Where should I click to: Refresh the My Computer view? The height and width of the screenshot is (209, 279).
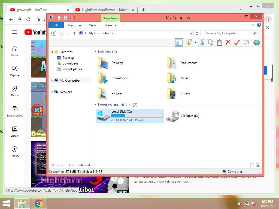(197, 33)
